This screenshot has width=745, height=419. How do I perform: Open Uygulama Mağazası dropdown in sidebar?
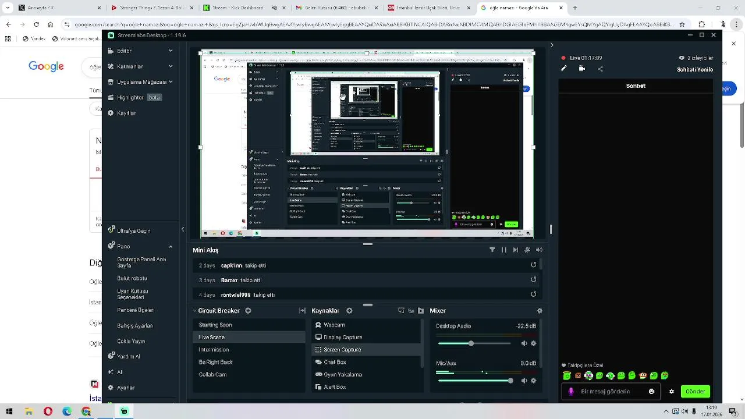[171, 82]
